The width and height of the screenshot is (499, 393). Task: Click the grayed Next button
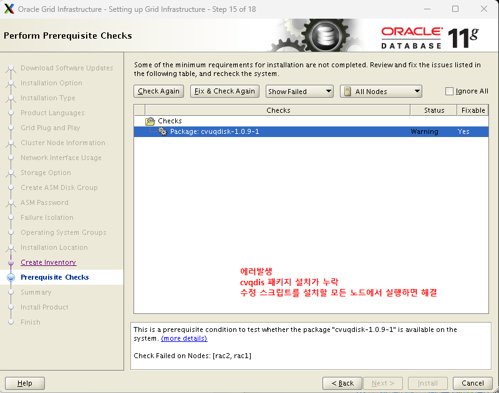pos(383,383)
